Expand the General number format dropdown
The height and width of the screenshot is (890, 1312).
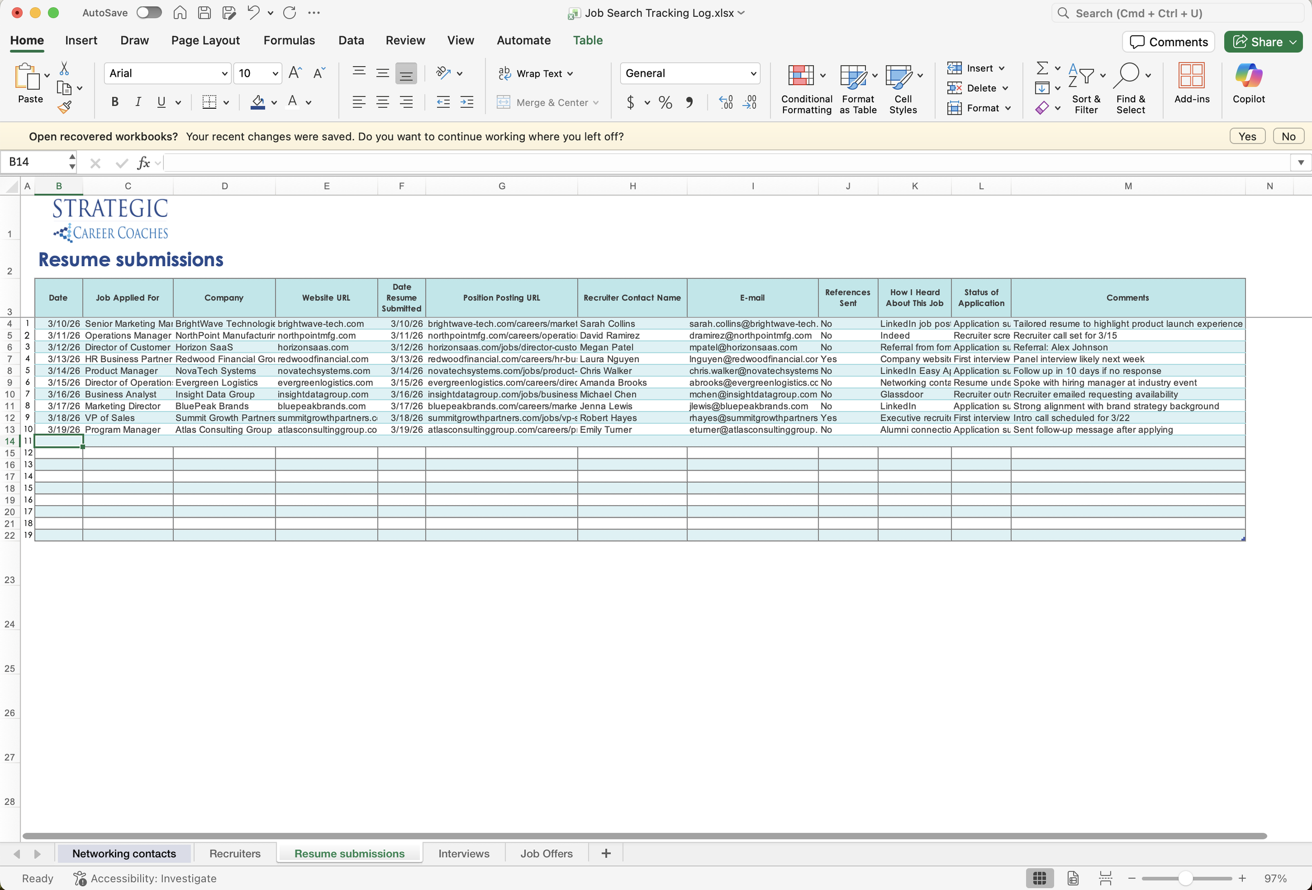753,74
